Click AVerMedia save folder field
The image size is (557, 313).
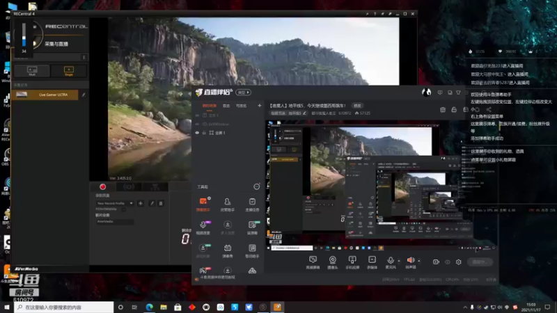[115, 221]
